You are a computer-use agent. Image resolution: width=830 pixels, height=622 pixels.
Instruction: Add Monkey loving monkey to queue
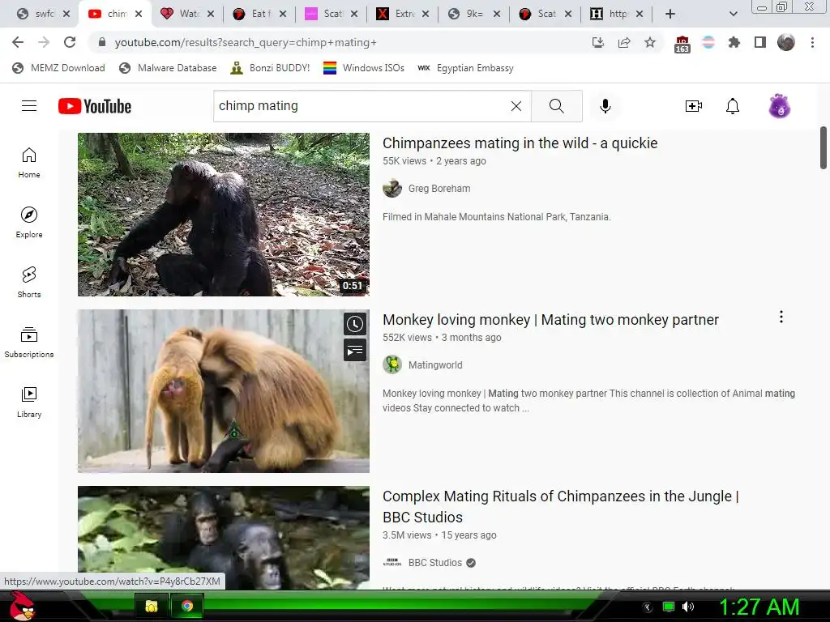pos(355,350)
